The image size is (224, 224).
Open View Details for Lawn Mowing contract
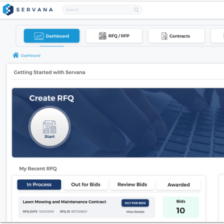pyautogui.click(x=135, y=212)
